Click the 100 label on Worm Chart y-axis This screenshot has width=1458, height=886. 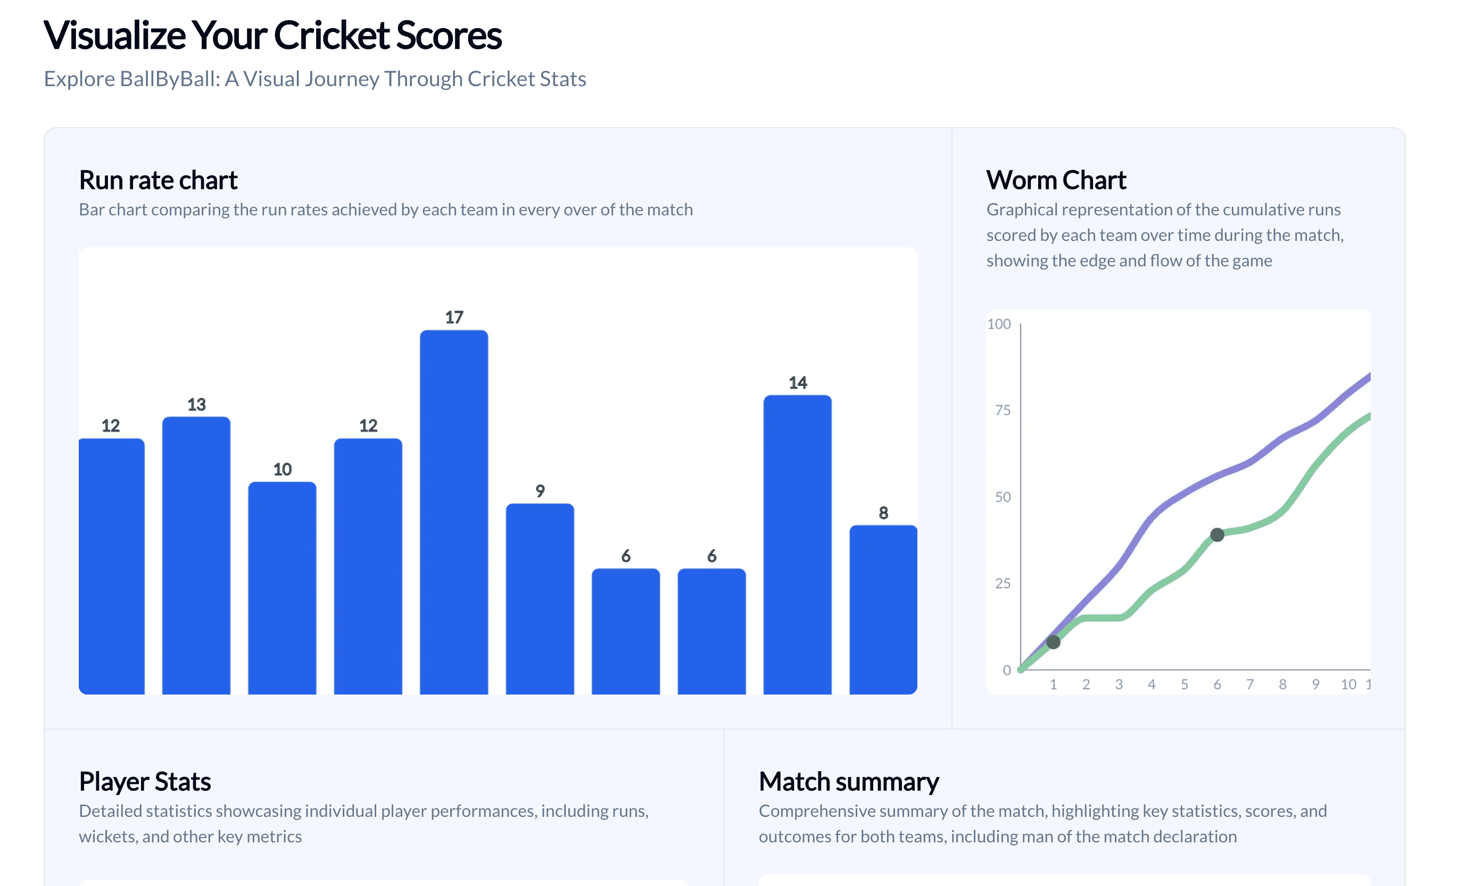(x=999, y=324)
